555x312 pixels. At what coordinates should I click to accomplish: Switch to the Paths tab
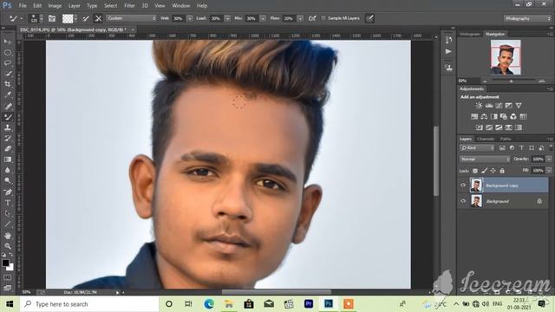[x=505, y=139]
